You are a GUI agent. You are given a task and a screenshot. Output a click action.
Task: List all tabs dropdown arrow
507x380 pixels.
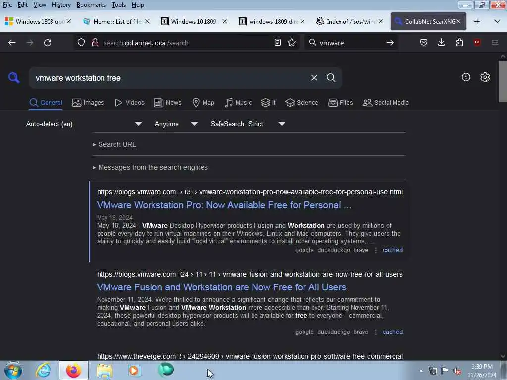(497, 22)
